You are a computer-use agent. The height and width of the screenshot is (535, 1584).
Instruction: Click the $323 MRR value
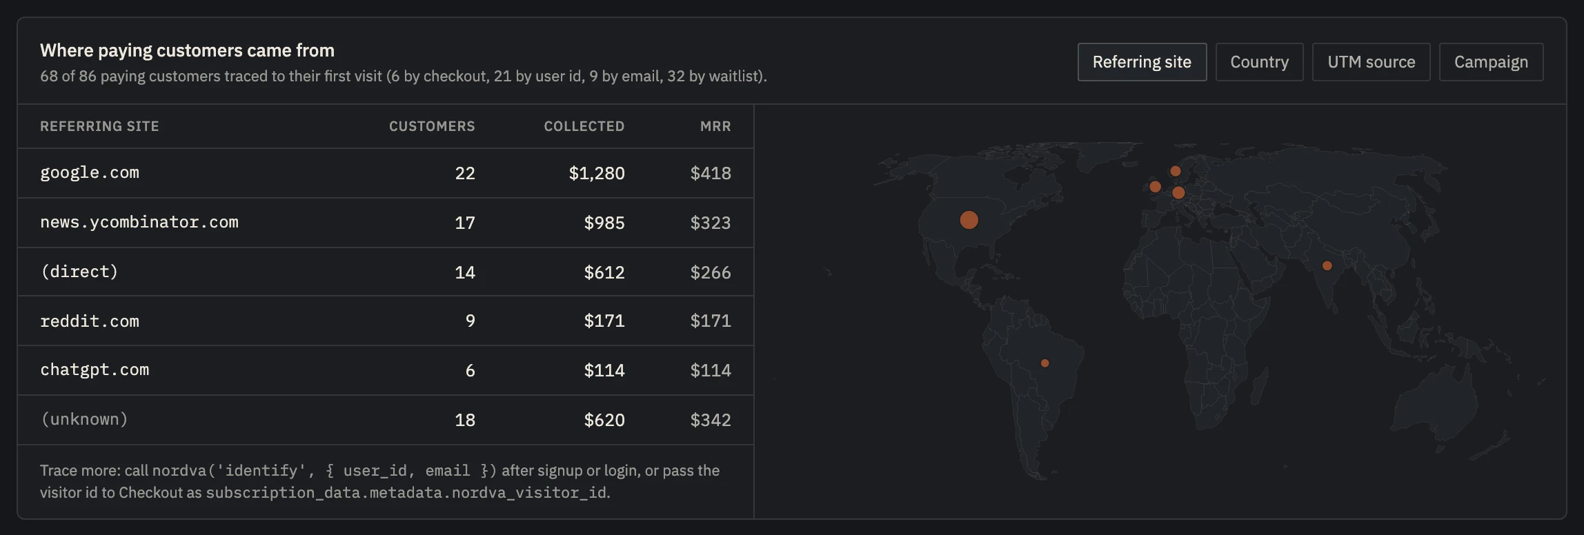(x=711, y=223)
